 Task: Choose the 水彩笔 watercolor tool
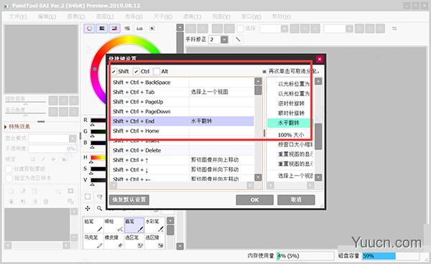click(x=154, y=225)
